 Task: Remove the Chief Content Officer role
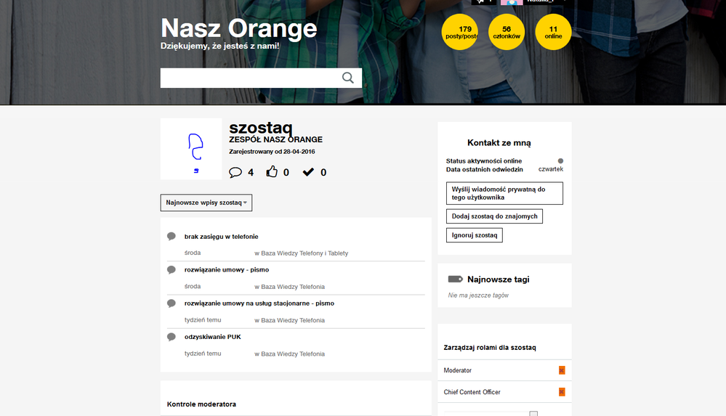[561, 392]
